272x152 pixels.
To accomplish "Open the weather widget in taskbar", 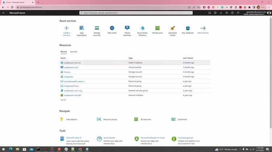I will tap(226, 149).
